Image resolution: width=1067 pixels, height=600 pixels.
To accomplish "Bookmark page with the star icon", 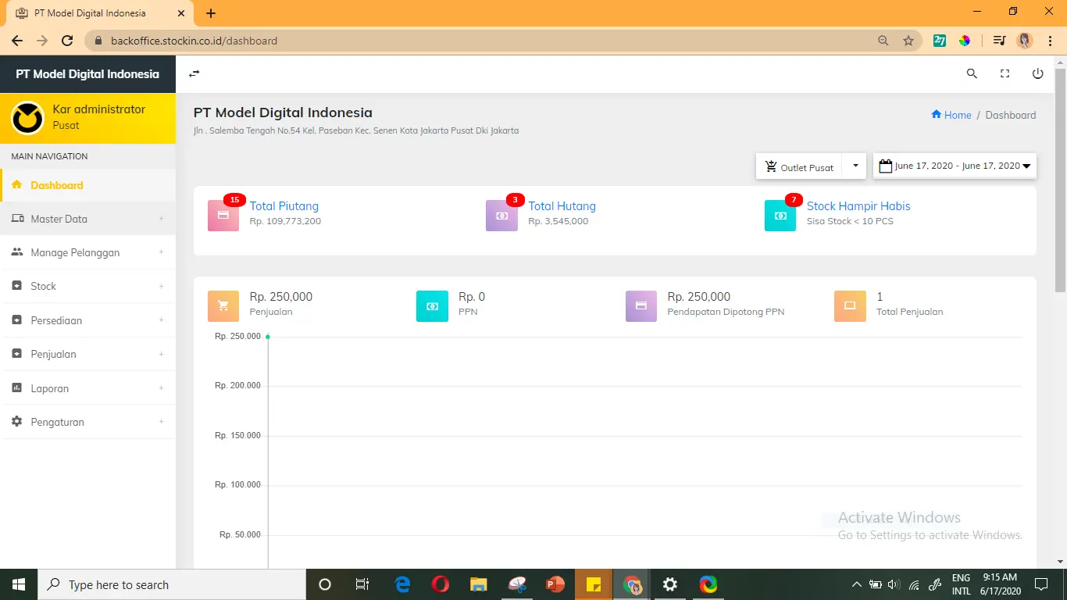I will [x=908, y=41].
